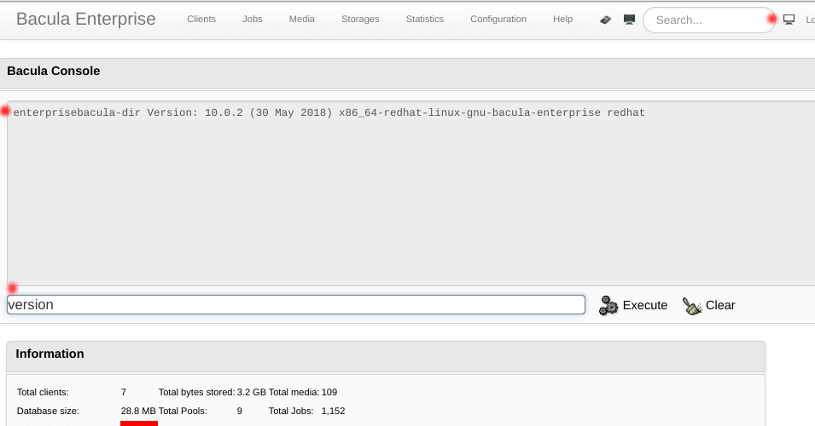This screenshot has width=815, height=426.
Task: Click the console command input containing 'version'
Action: [x=296, y=304]
